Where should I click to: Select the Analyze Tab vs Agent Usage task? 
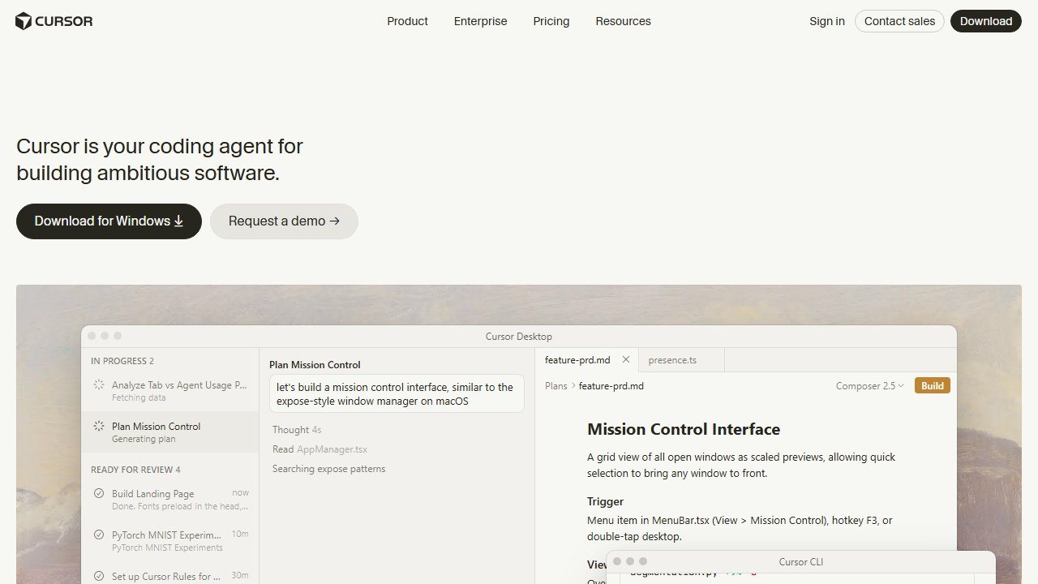(x=170, y=391)
